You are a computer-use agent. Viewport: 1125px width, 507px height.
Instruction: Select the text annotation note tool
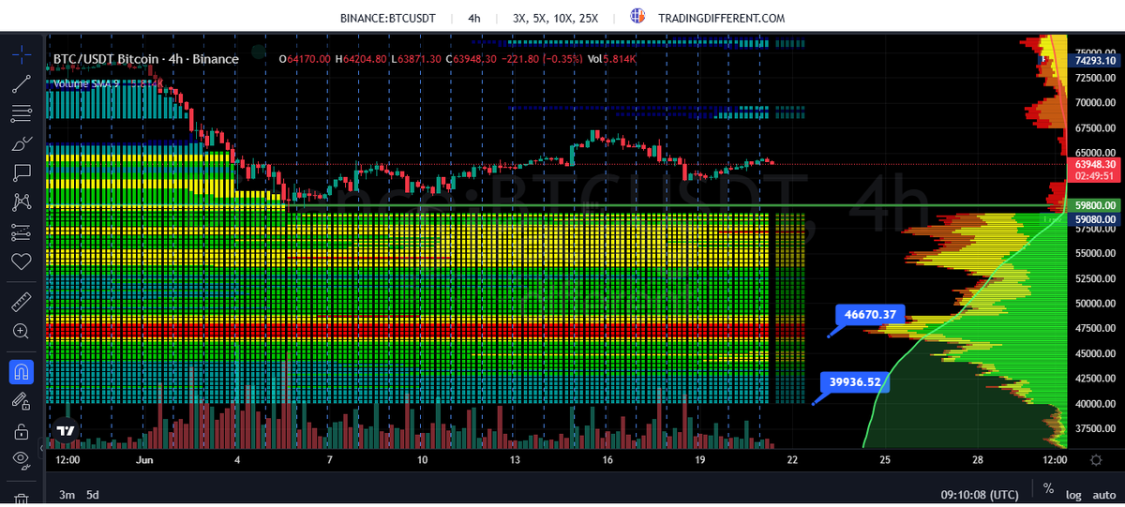pyautogui.click(x=21, y=172)
